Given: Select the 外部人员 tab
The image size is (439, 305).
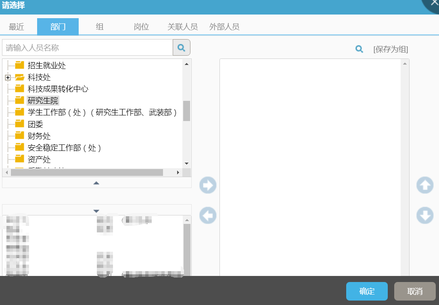Looking at the screenshot, I should 224,27.
